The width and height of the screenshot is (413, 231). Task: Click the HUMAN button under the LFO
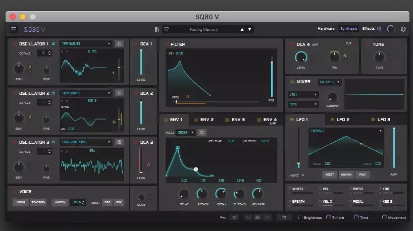click(346, 175)
